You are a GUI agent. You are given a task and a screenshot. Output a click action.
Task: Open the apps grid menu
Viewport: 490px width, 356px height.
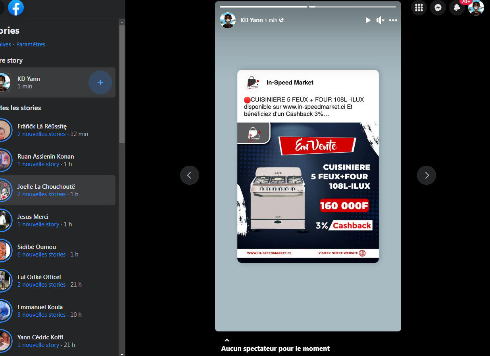click(419, 8)
